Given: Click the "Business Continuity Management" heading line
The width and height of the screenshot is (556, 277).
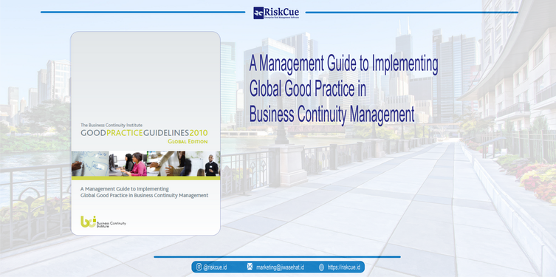Looking at the screenshot, I should 332,115.
